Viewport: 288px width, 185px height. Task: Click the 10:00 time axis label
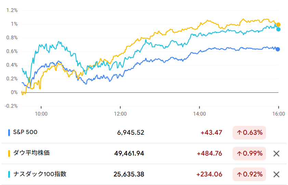pyautogui.click(x=41, y=114)
